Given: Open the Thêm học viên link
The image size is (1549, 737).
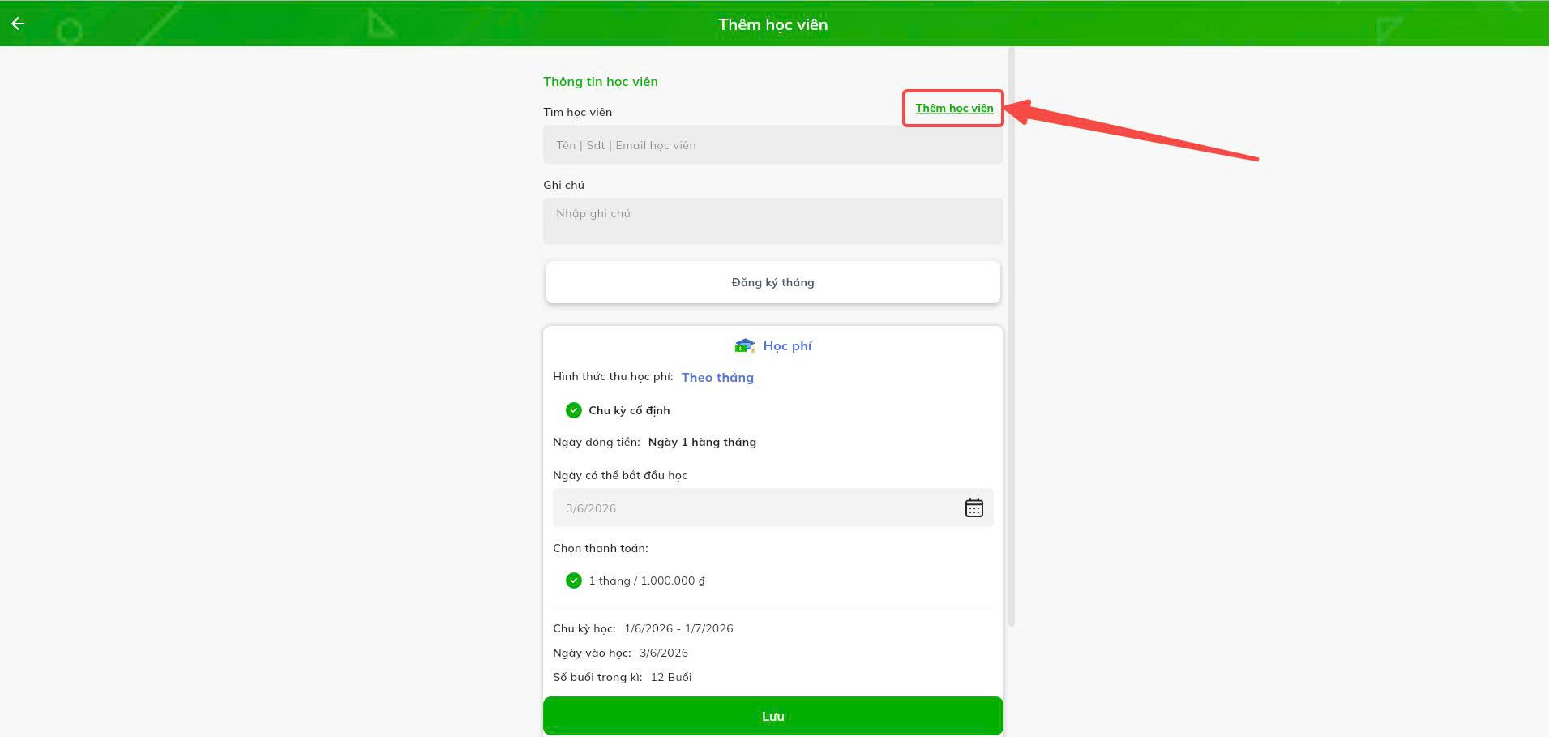Looking at the screenshot, I should point(954,108).
